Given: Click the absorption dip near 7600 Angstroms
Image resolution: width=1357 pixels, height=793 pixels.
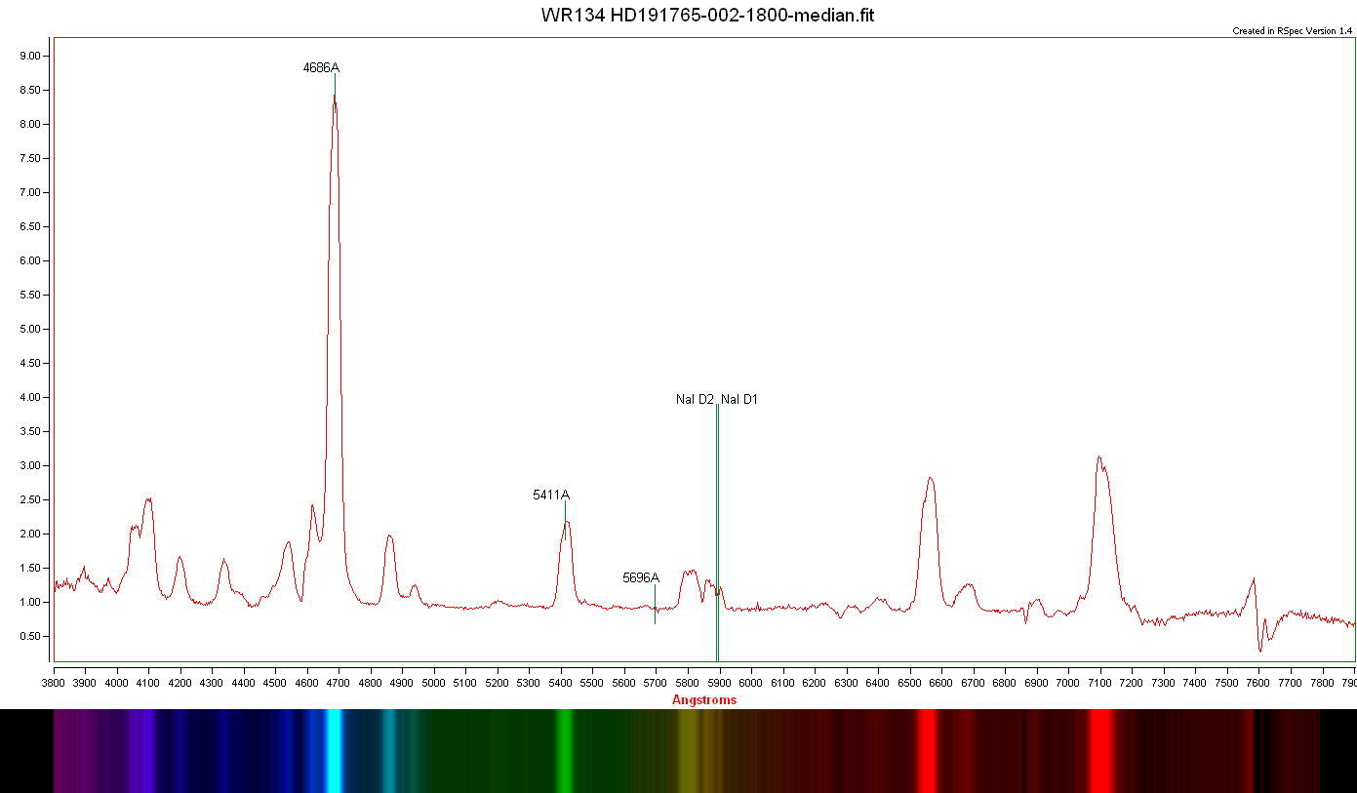Looking at the screenshot, I should (1260, 649).
